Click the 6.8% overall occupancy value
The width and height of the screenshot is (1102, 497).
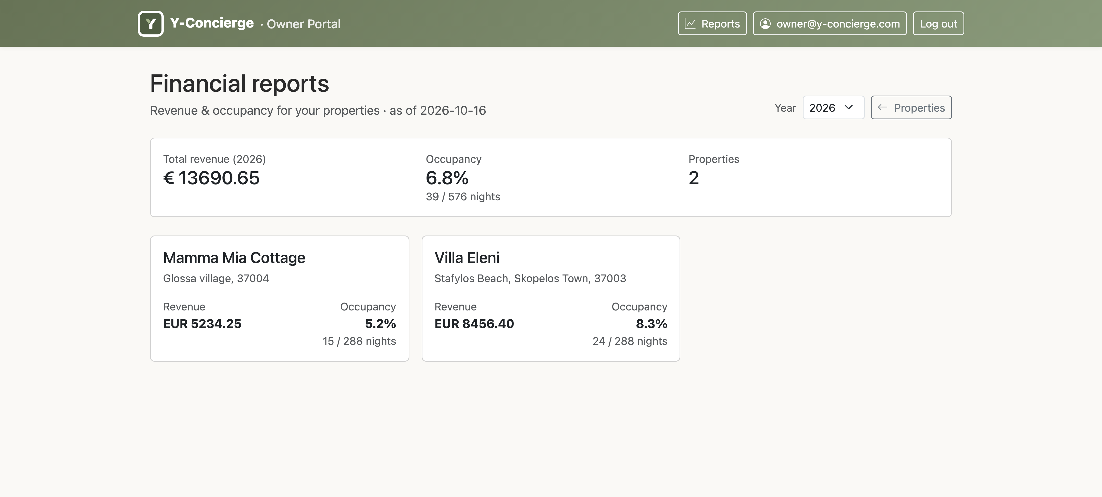(x=447, y=178)
